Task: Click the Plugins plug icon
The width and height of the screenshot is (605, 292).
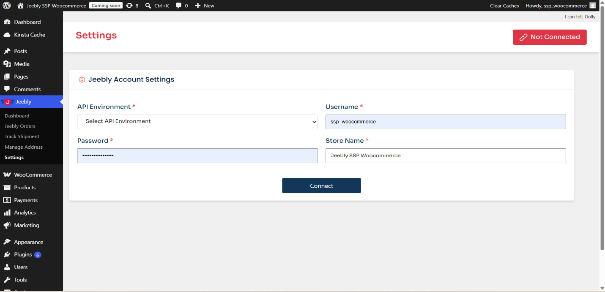Action: pyautogui.click(x=7, y=254)
